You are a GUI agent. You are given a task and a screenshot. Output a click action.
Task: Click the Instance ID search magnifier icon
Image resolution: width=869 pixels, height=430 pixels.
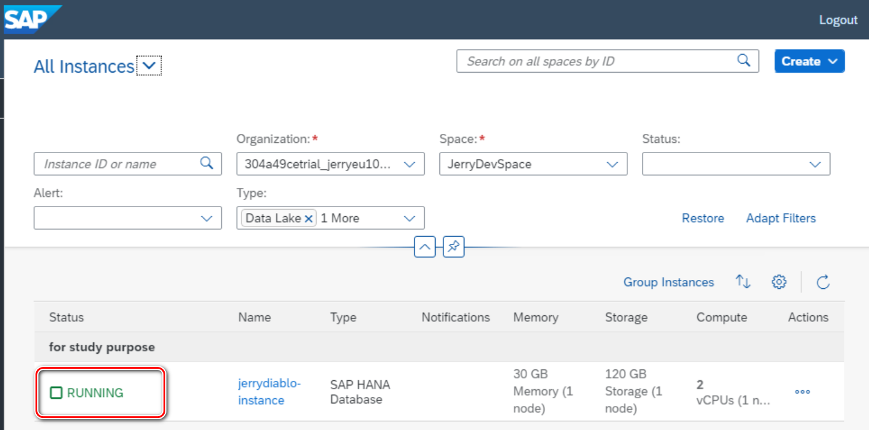(207, 163)
